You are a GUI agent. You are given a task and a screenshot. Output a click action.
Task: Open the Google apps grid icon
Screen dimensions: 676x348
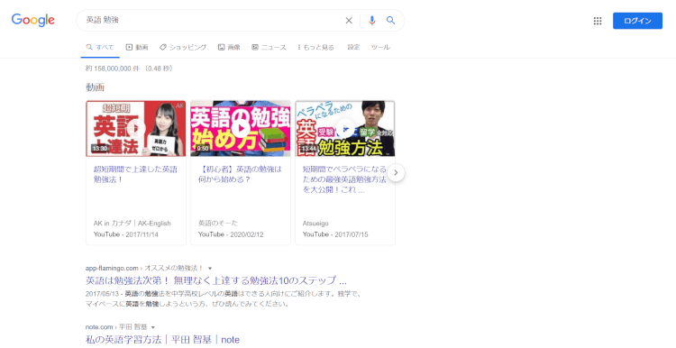tap(597, 21)
